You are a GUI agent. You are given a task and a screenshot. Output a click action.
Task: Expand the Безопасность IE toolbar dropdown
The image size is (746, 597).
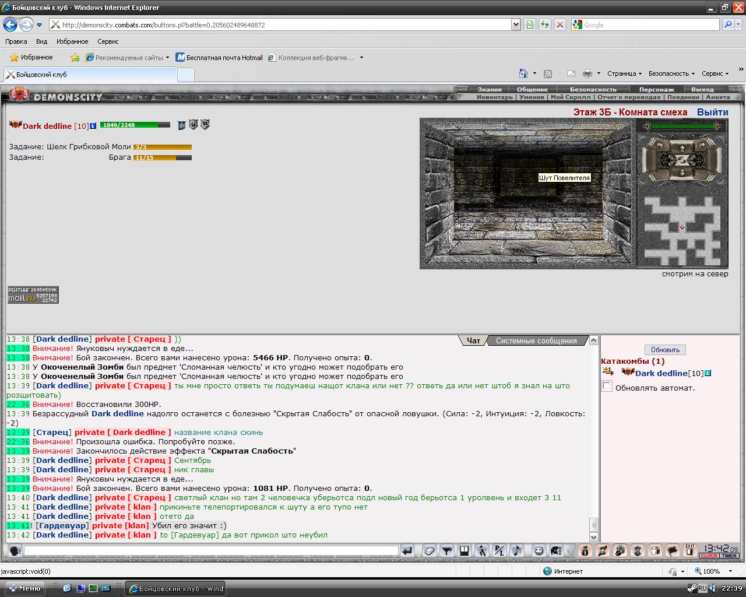(671, 73)
